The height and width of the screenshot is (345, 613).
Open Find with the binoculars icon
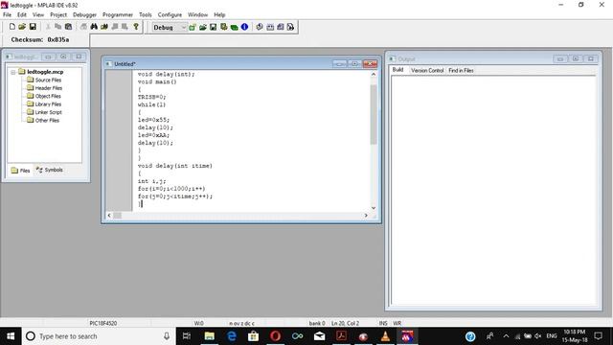94,27
